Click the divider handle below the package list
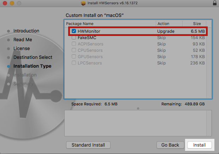Screen dimensions: 219x154 click(x=138, y=108)
